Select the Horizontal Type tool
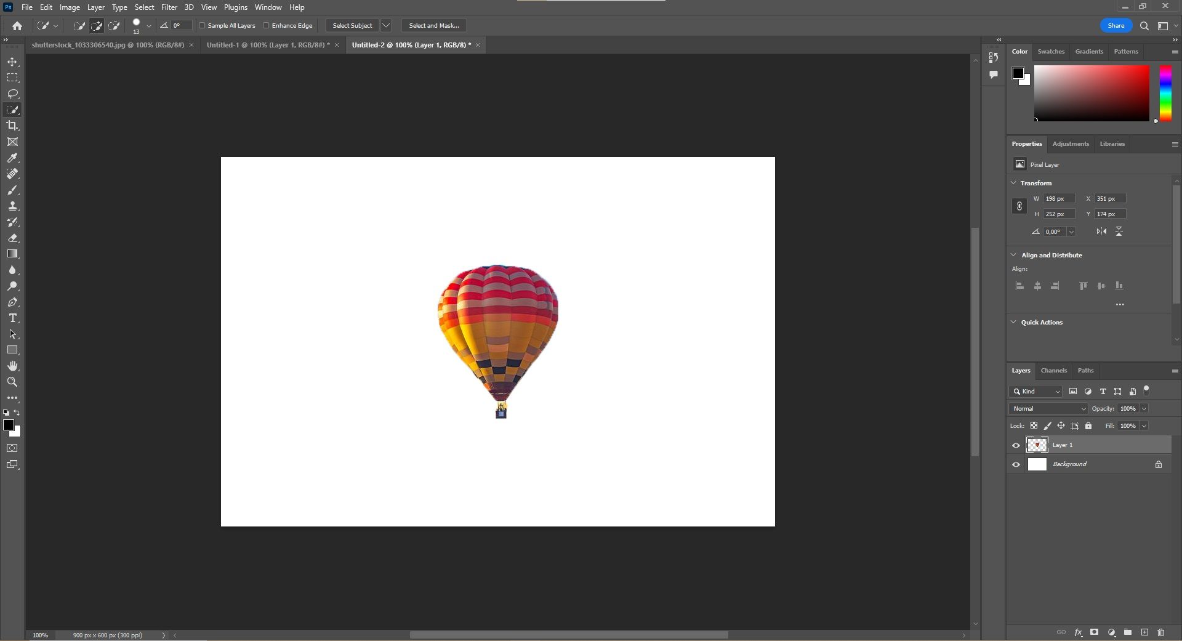 [x=12, y=318]
